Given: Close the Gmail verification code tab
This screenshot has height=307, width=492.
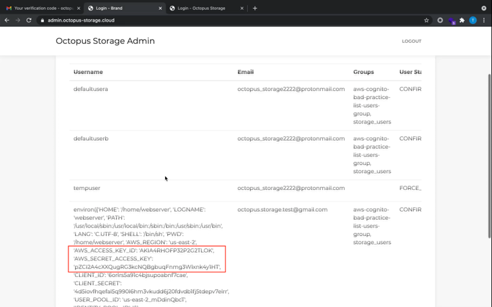Looking at the screenshot, I should [78, 8].
